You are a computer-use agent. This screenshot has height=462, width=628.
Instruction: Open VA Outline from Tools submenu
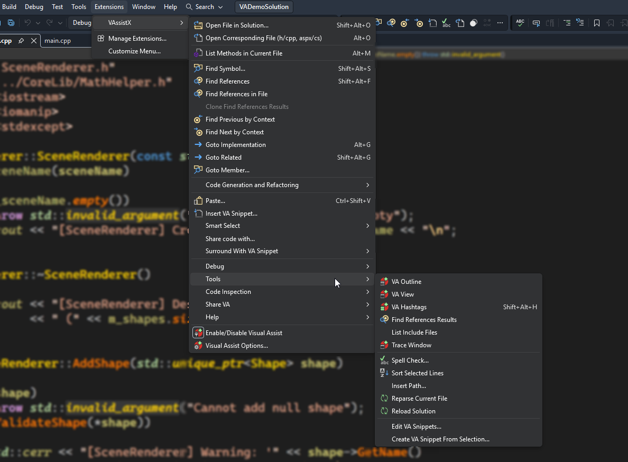pyautogui.click(x=459, y=281)
